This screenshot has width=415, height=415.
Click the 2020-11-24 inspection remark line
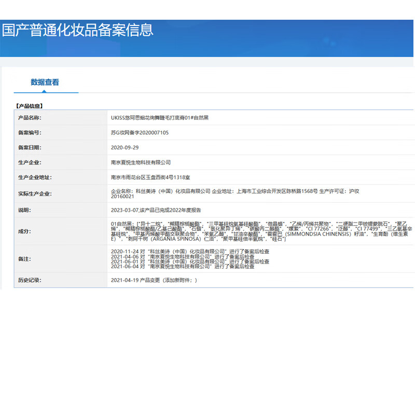[x=190, y=251]
